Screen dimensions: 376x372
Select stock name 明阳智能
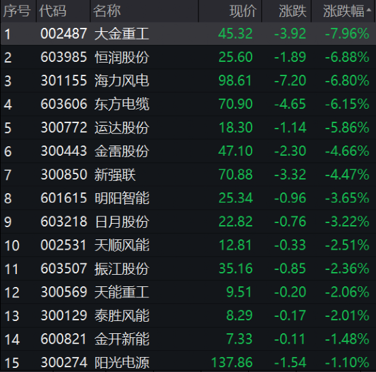[122, 198]
